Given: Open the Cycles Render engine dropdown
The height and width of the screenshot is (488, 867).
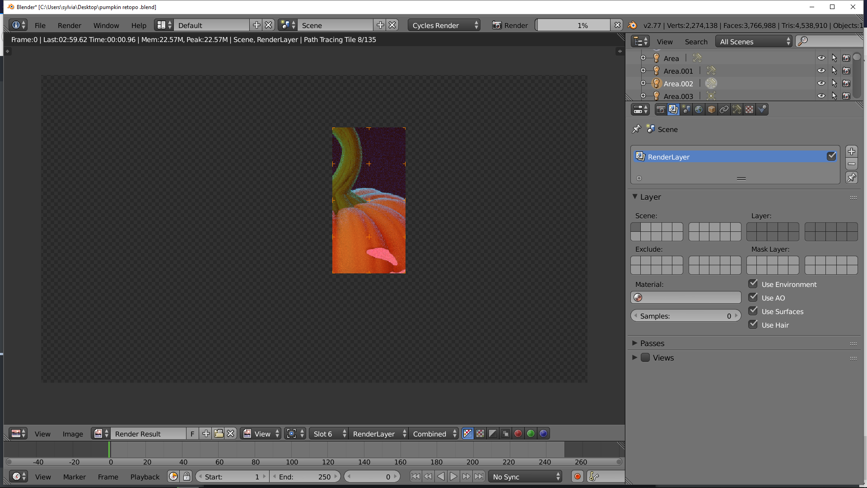Looking at the screenshot, I should tap(444, 25).
